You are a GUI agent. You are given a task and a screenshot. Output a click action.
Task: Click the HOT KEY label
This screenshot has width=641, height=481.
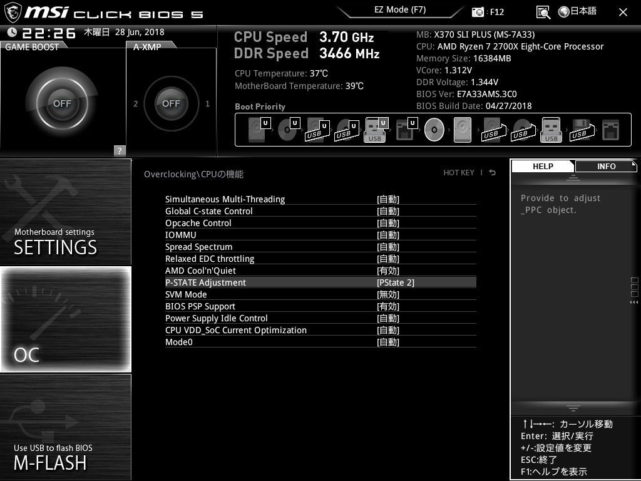[459, 173]
